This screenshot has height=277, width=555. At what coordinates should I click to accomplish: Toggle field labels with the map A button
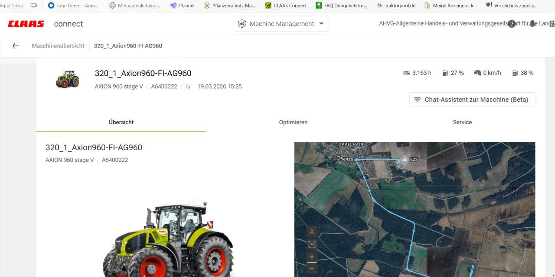point(311,232)
